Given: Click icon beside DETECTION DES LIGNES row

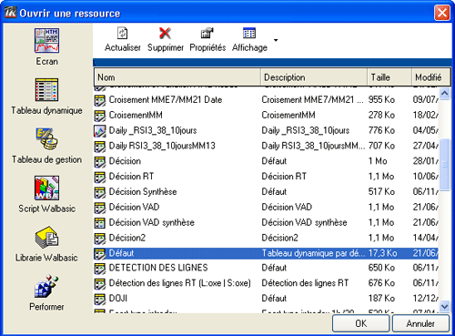Looking at the screenshot, I should point(100,268).
